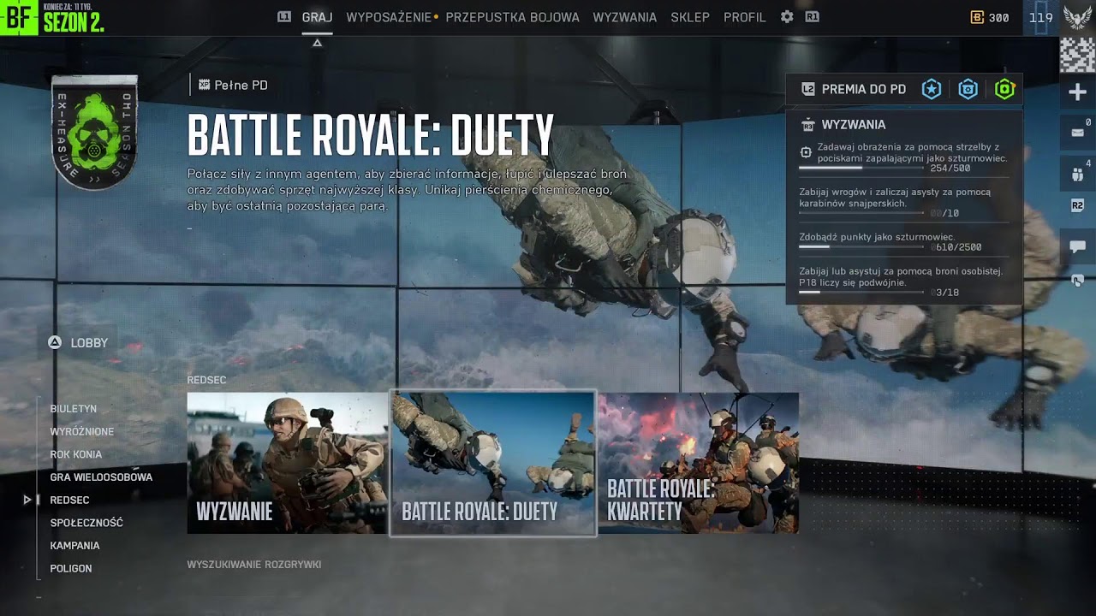Open the Profil tab
The image size is (1096, 616).
[x=745, y=17]
